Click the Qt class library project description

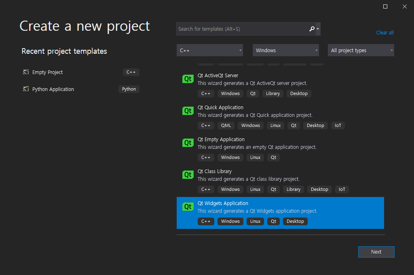pyautogui.click(x=249, y=179)
